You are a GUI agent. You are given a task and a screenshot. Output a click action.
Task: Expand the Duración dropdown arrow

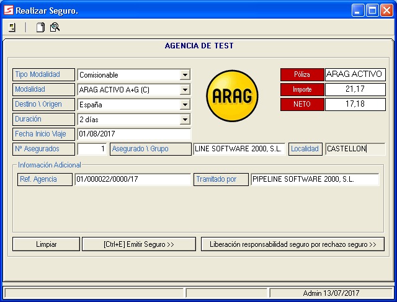tap(185, 120)
